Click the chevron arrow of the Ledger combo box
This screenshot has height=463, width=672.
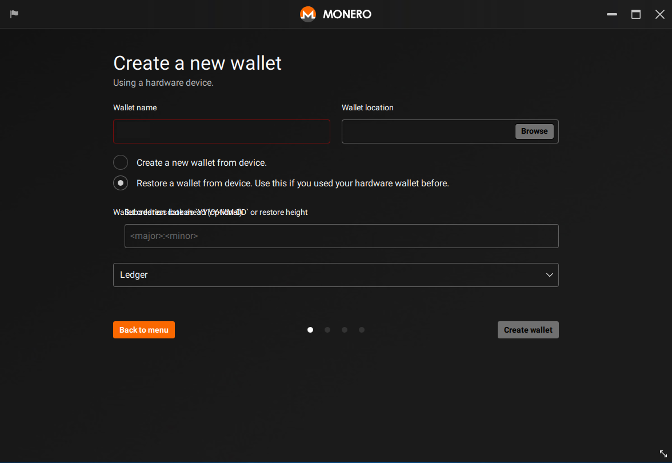tap(550, 275)
